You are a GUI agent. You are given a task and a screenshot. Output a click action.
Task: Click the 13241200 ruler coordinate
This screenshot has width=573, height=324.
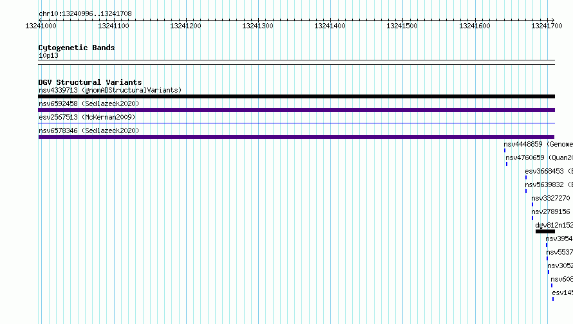click(x=185, y=26)
